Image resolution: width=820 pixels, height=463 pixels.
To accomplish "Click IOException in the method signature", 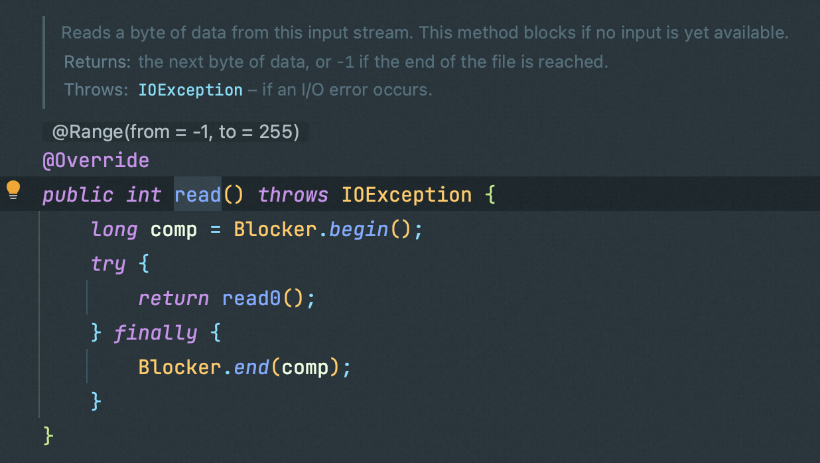I will point(407,195).
